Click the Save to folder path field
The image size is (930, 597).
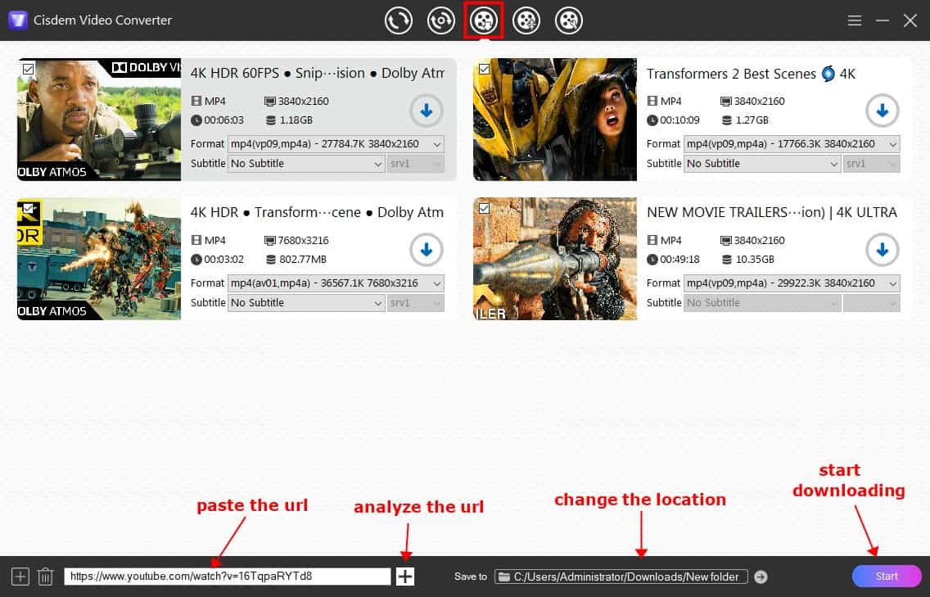pos(622,577)
